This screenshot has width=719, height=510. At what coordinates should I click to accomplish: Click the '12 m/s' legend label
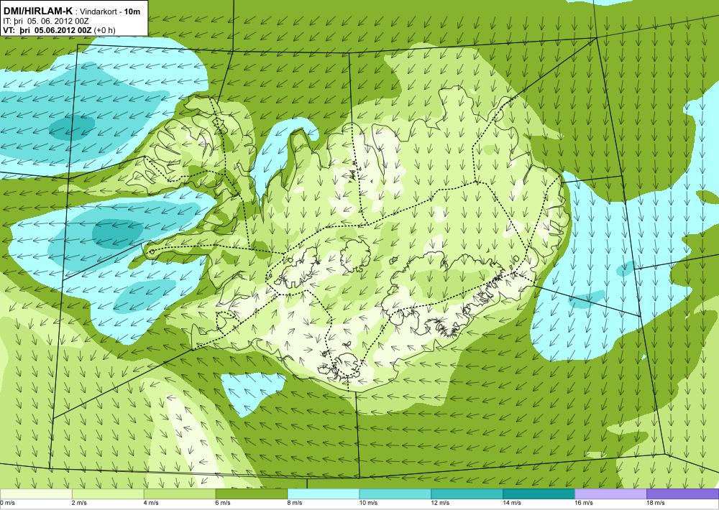[440, 503]
